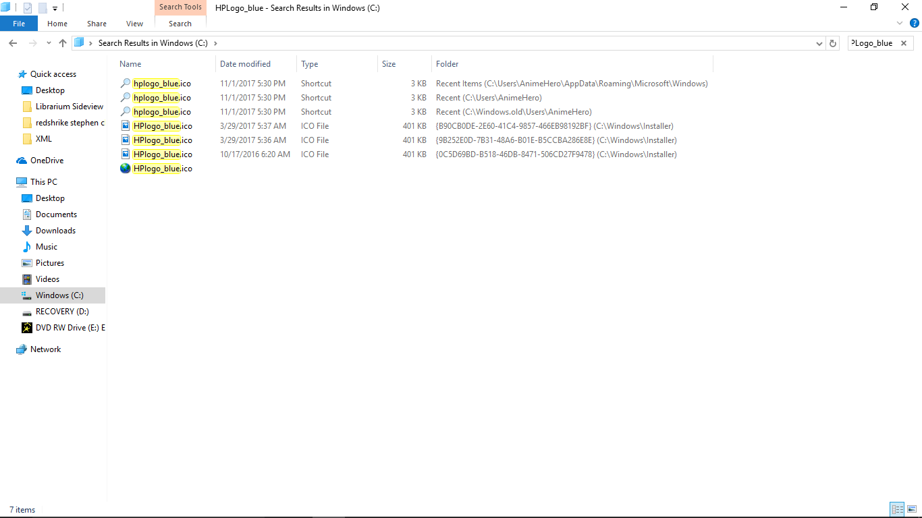Click the location icon in the address bar
The image size is (922, 518).
coord(79,42)
